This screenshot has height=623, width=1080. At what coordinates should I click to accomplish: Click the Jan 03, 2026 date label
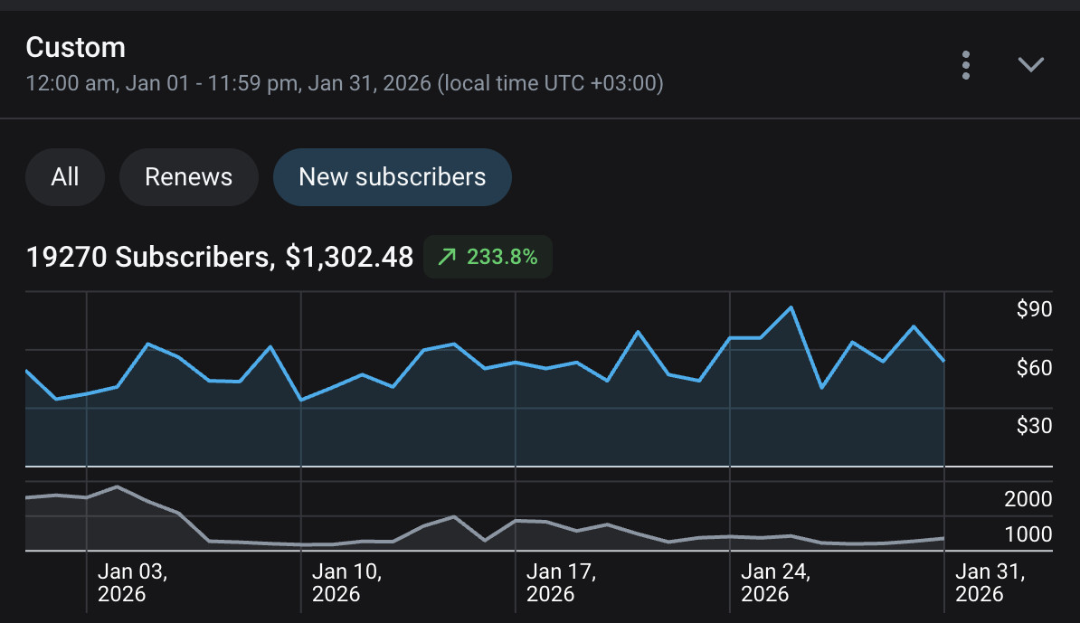point(132,582)
